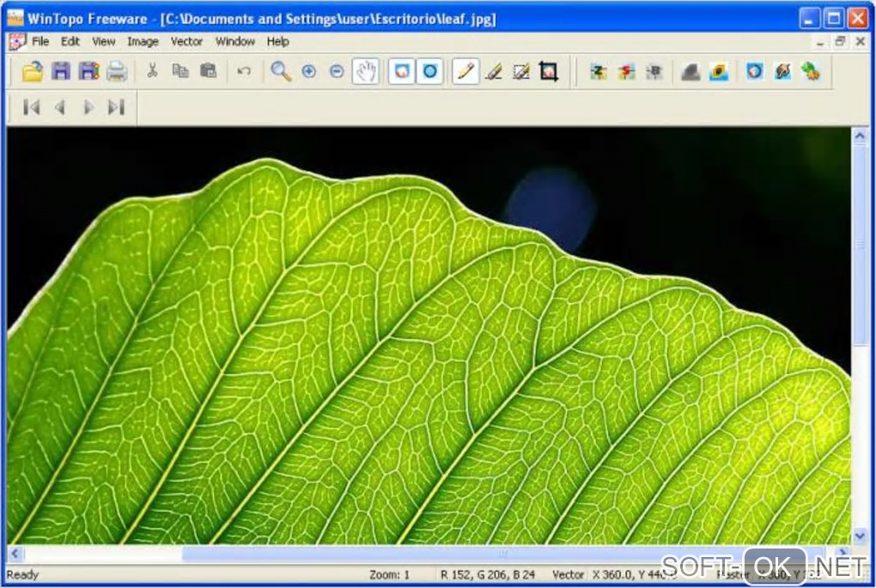Open the Image menu
This screenshot has width=876, height=588.
click(x=143, y=41)
